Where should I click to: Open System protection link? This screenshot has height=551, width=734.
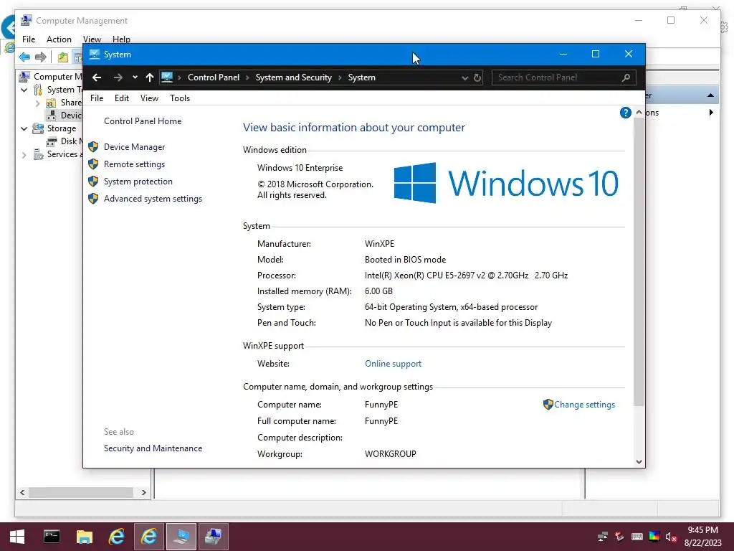[138, 182]
